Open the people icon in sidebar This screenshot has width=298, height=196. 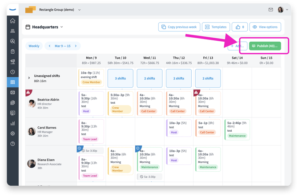tap(12, 31)
